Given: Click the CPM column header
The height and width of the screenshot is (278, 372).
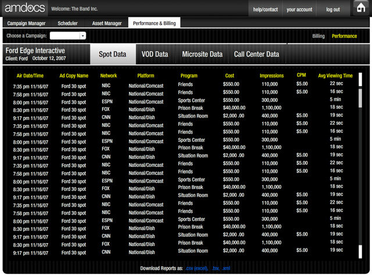Looking at the screenshot, I should pos(301,75).
